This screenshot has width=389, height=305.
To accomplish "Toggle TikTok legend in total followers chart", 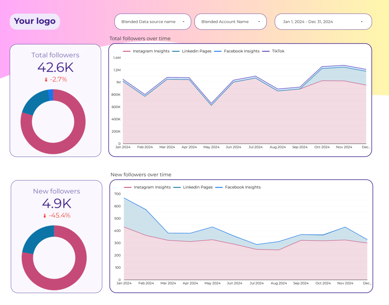I will coord(274,51).
